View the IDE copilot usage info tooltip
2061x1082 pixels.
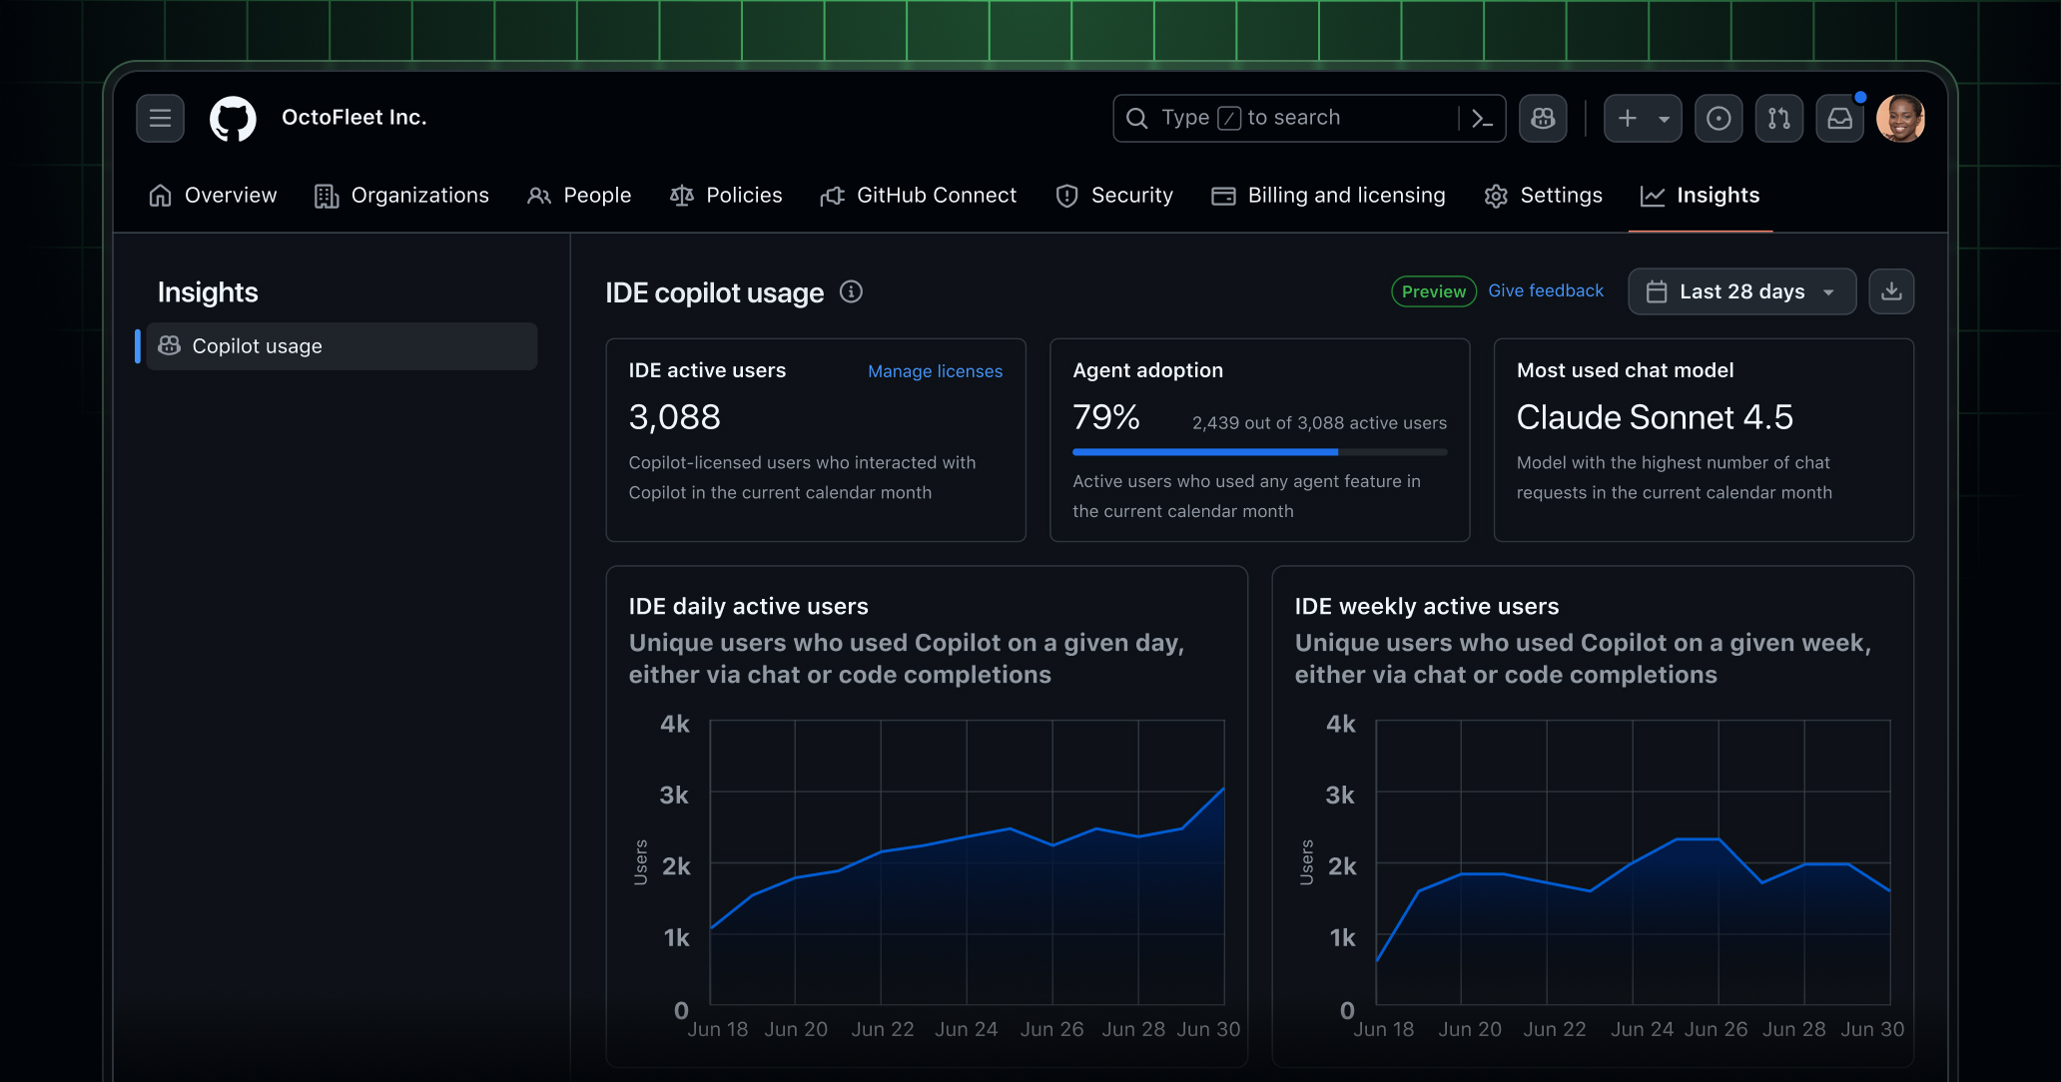pos(851,291)
